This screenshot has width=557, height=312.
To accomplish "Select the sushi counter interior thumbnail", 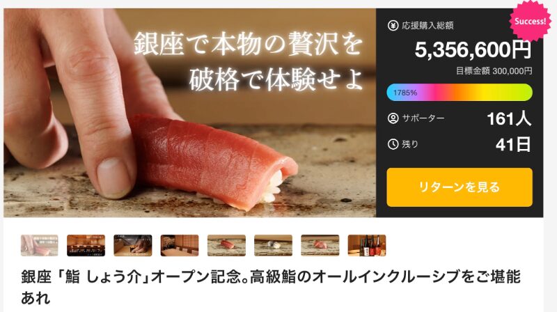I will click(x=86, y=245).
